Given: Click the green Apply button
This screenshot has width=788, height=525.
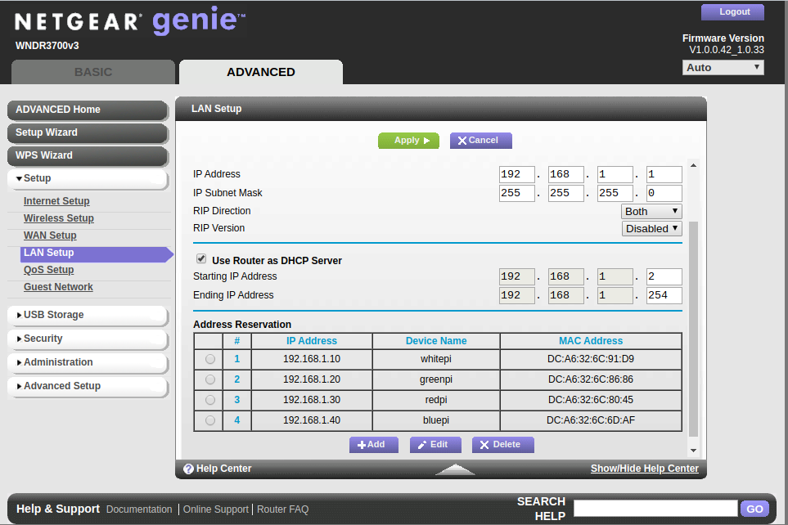Looking at the screenshot, I should (408, 141).
